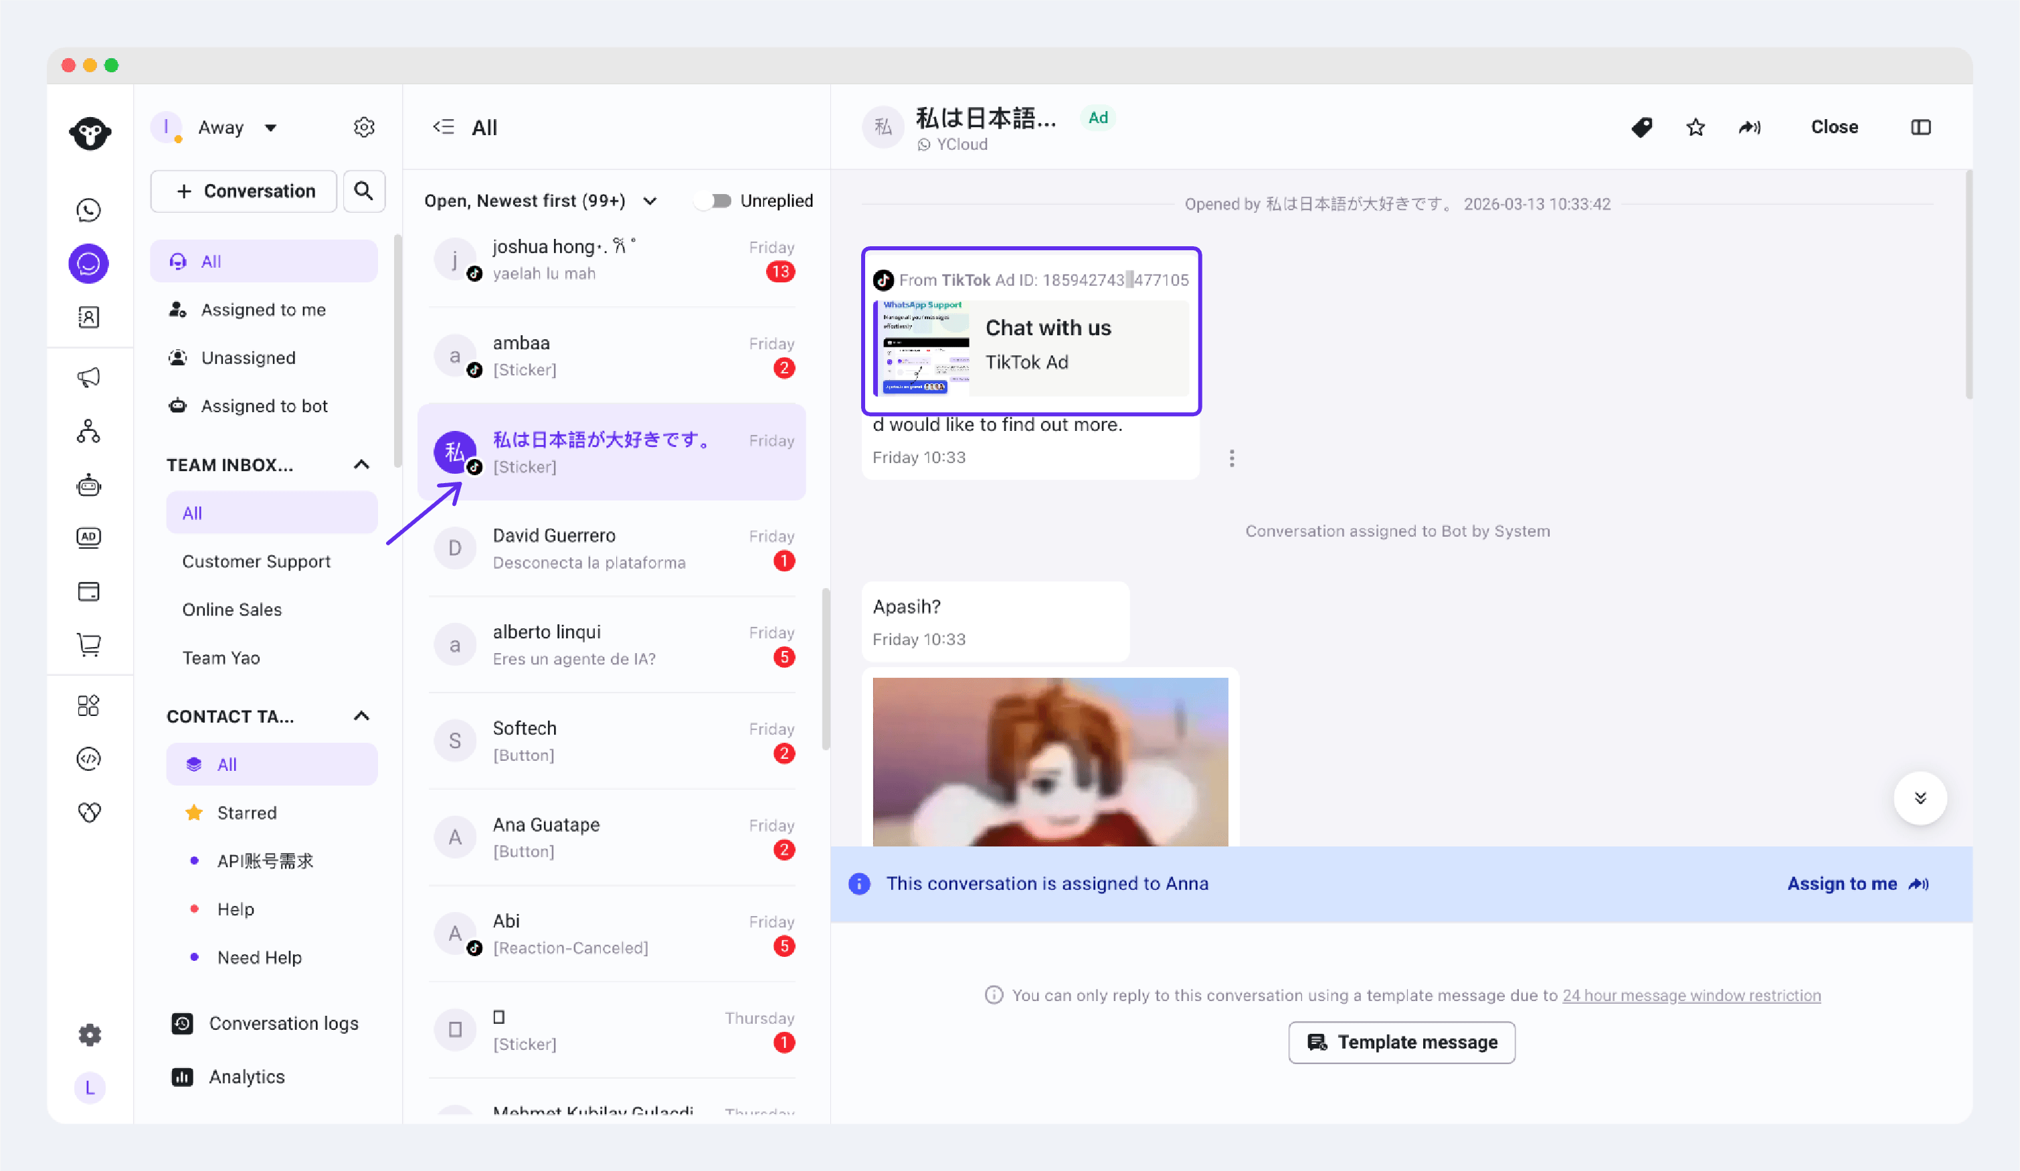
Task: Open the apps integrations grid icon
Action: coord(88,705)
